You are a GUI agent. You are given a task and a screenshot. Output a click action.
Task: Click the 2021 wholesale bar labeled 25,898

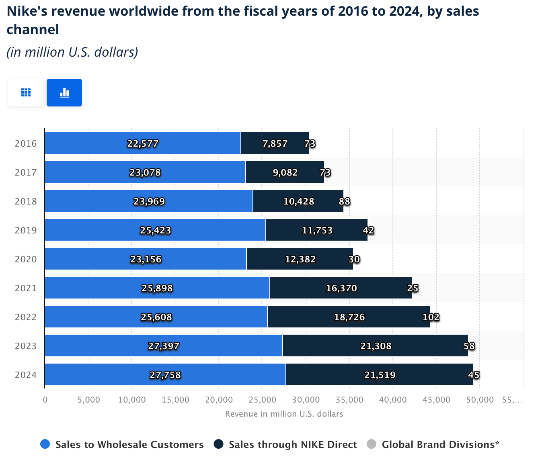157,288
